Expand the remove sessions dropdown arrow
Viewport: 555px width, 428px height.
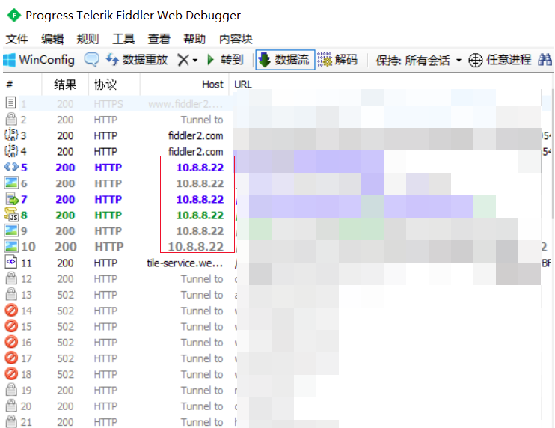click(195, 60)
